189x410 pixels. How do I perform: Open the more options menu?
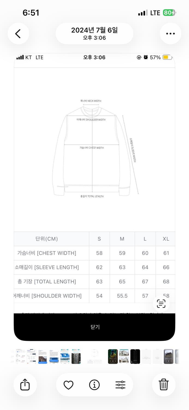(x=170, y=33)
